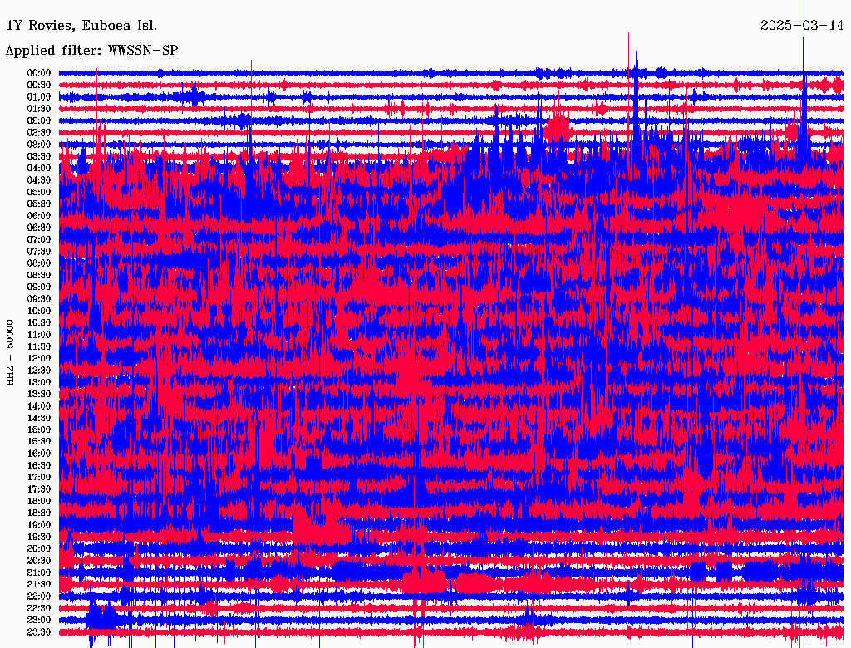Select the 17:30 time label

[x=38, y=489]
